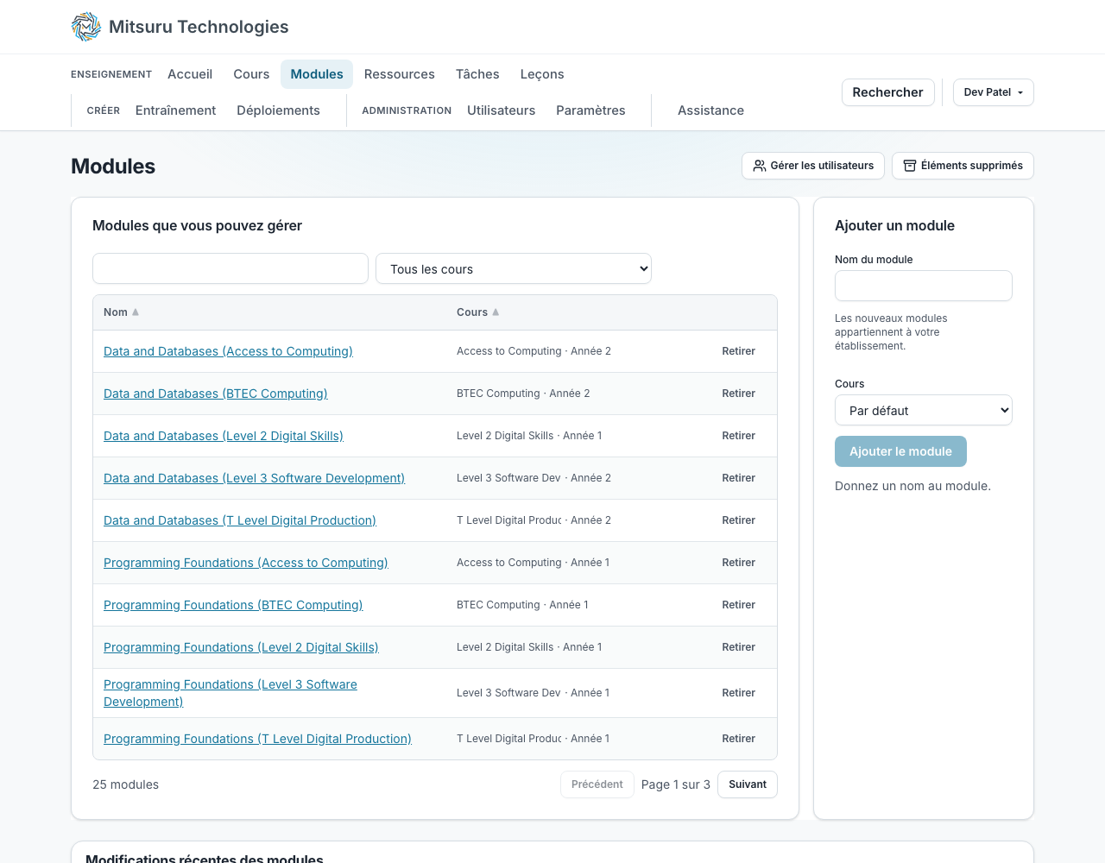Go to the Déploiements section

278,110
